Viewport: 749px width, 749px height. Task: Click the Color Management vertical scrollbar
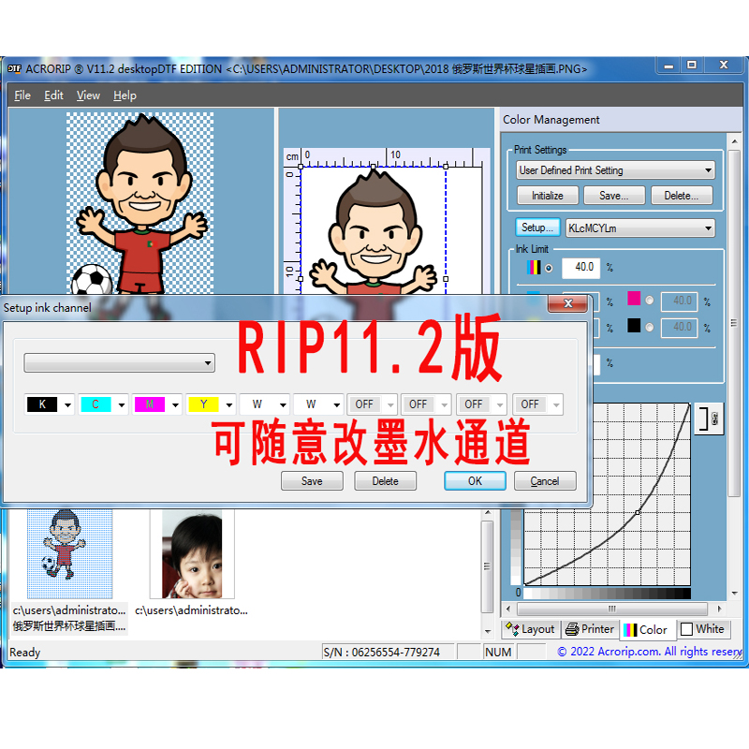[734, 325]
